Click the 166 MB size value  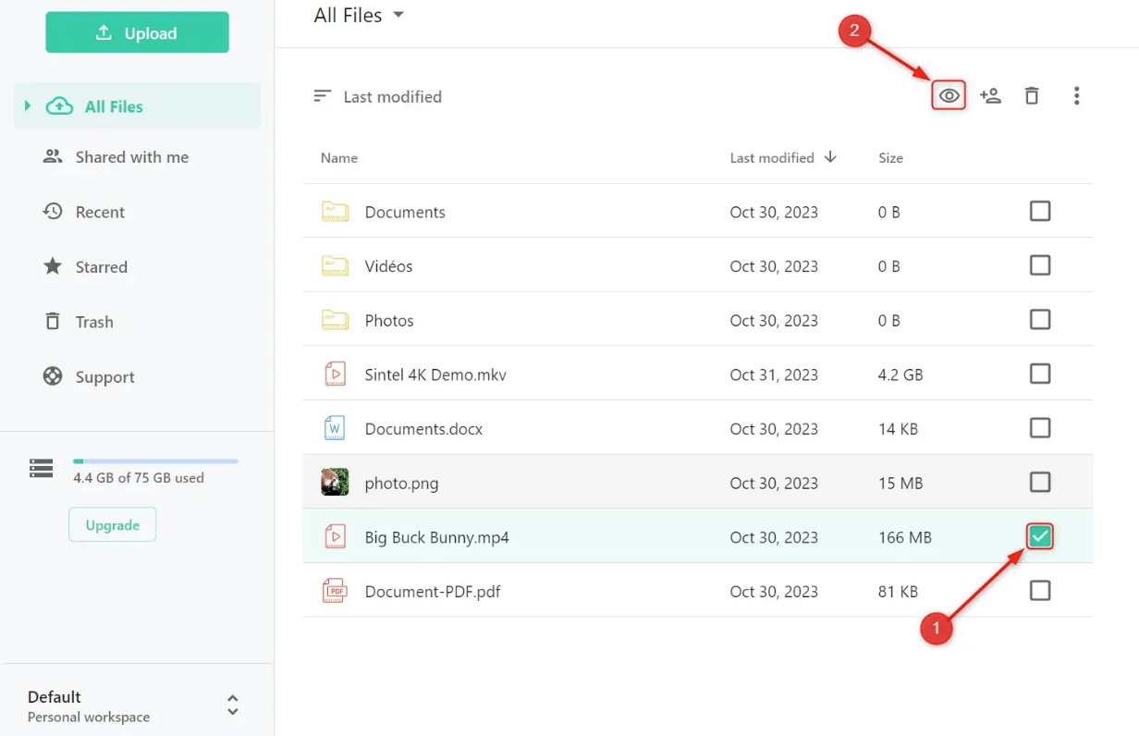(x=904, y=537)
